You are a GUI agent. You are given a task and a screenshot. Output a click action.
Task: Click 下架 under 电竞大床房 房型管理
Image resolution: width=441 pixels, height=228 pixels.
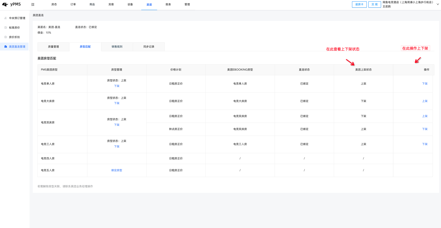(x=117, y=103)
